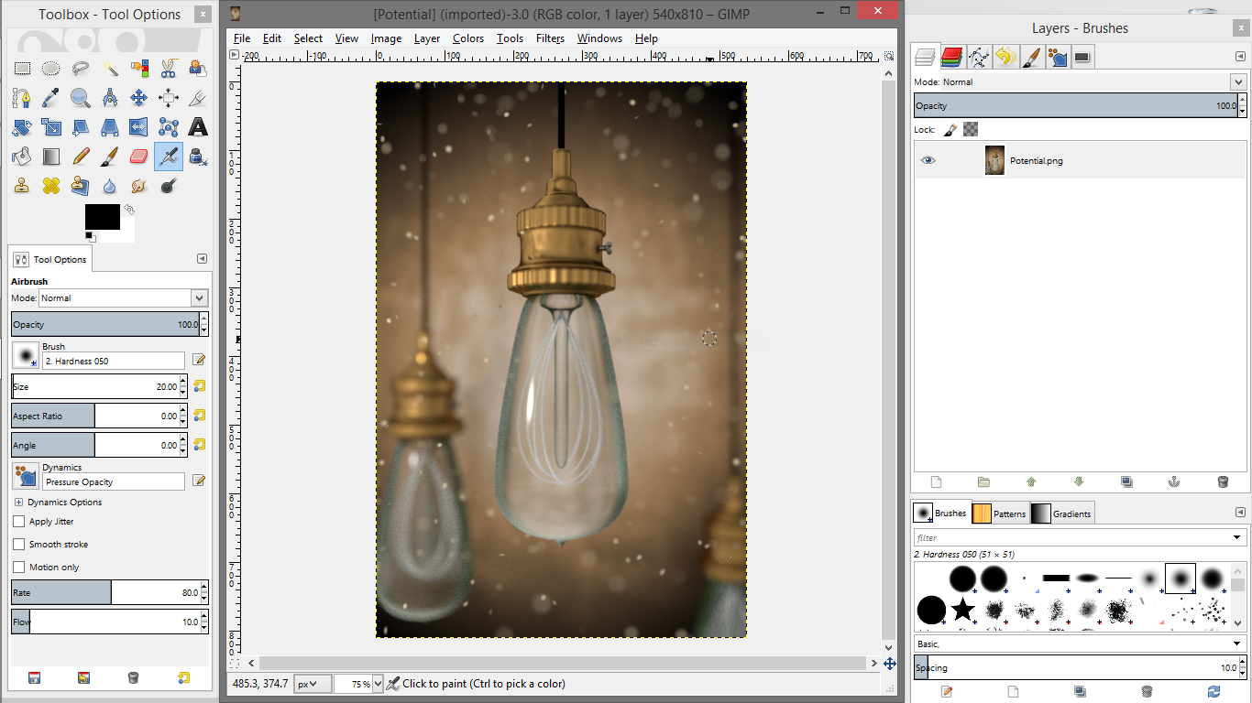Activate the Text tool
Screen dimensions: 1252x703
(x=199, y=127)
